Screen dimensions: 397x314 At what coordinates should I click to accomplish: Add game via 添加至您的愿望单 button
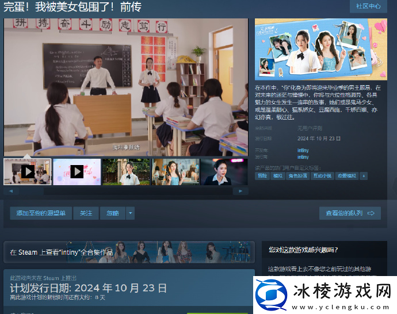41,213
